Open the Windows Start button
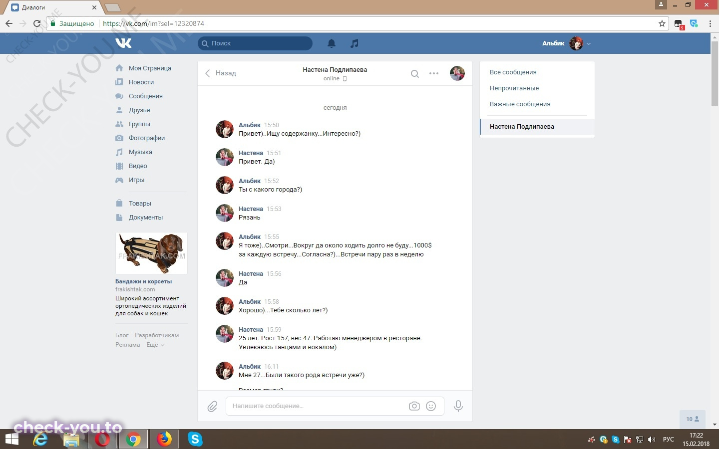 tap(12, 440)
